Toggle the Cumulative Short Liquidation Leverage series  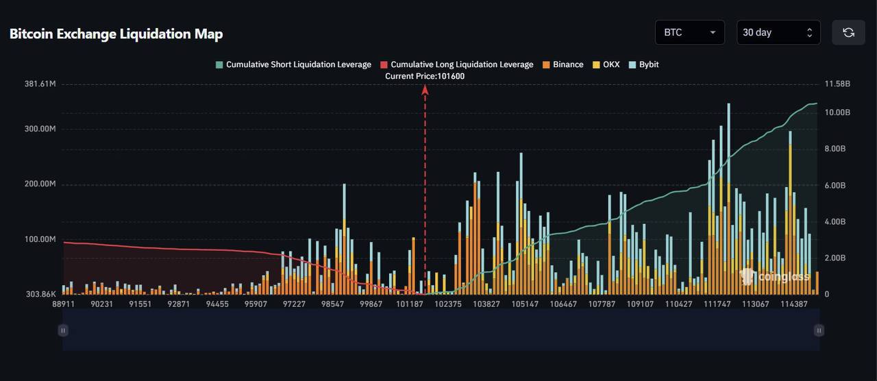pos(299,64)
